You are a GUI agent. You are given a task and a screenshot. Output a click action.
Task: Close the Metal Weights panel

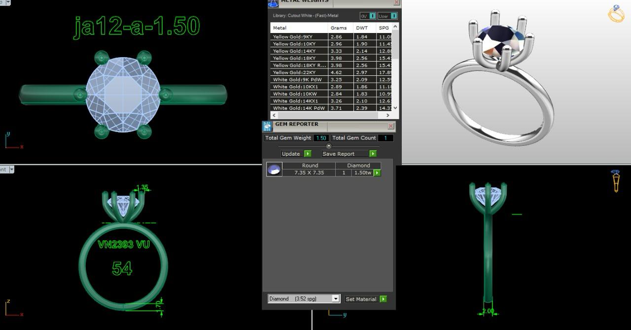(x=396, y=2)
